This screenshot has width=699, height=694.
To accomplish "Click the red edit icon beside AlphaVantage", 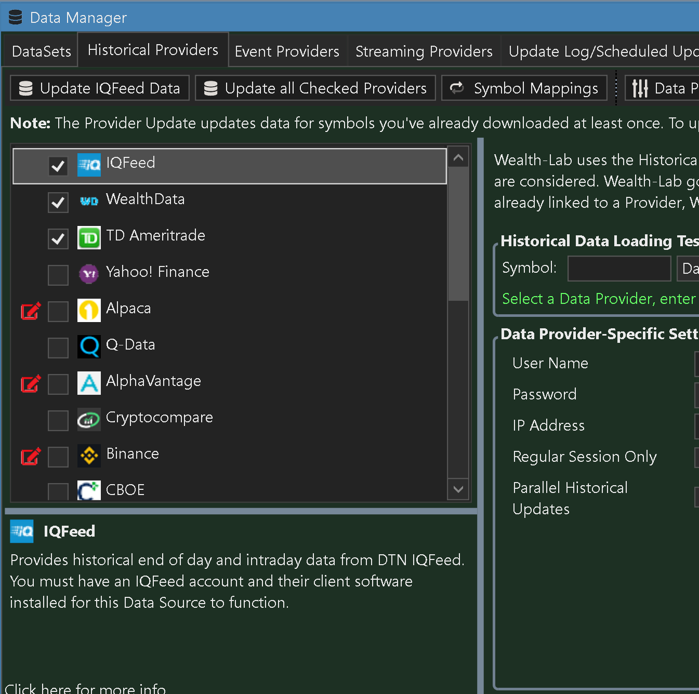I will [x=30, y=383].
